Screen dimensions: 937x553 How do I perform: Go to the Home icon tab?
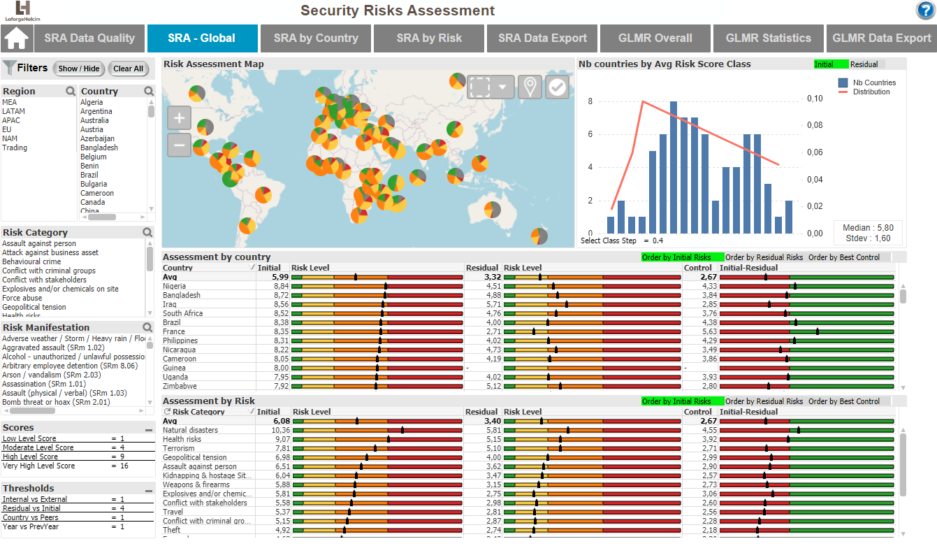click(x=17, y=38)
